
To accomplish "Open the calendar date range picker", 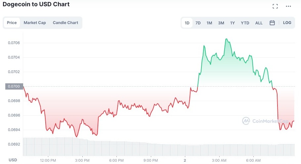I will tap(272, 23).
